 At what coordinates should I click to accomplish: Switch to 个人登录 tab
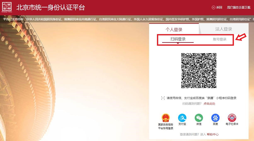174,29
